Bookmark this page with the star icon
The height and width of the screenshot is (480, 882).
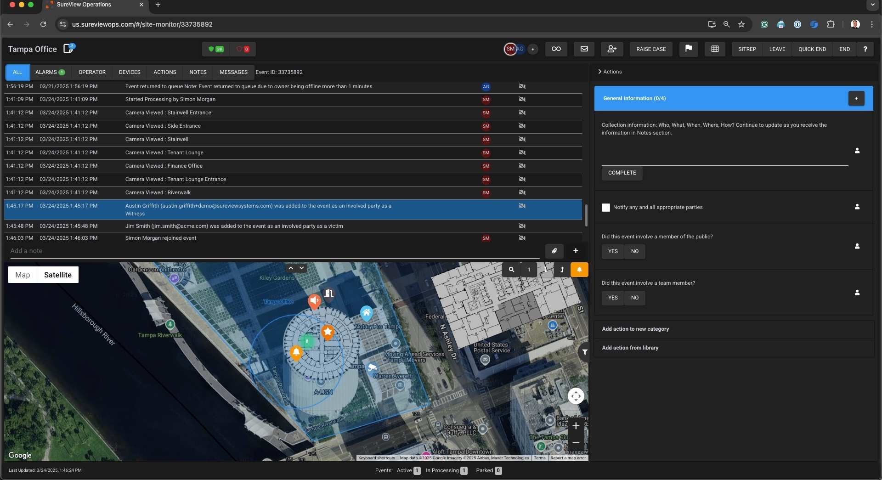point(741,24)
